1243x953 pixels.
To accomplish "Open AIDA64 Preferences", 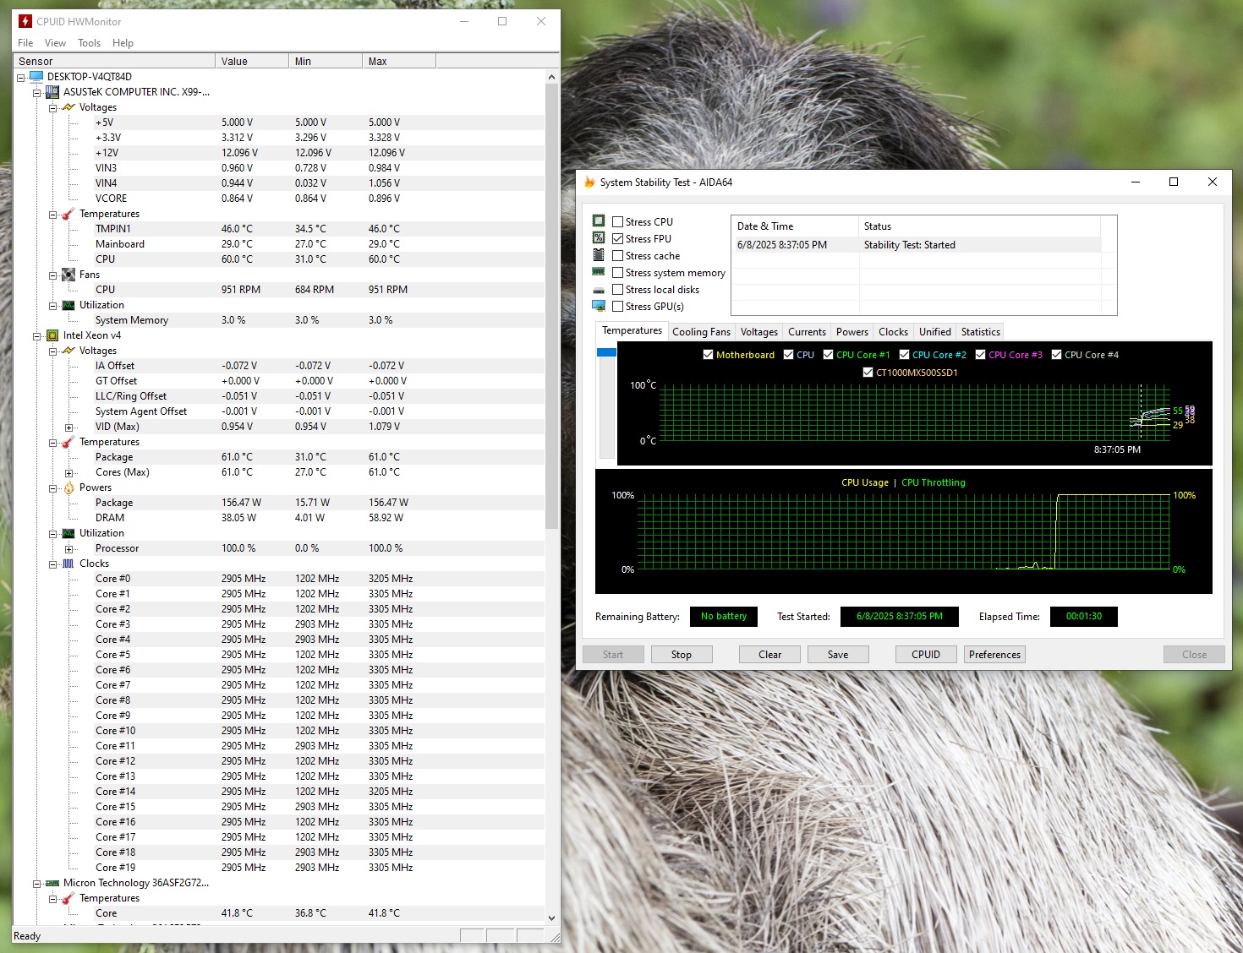I will pyautogui.click(x=995, y=655).
